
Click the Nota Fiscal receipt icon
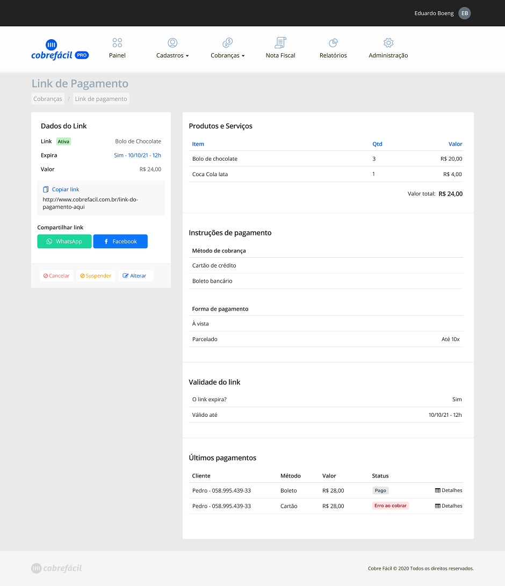(280, 43)
